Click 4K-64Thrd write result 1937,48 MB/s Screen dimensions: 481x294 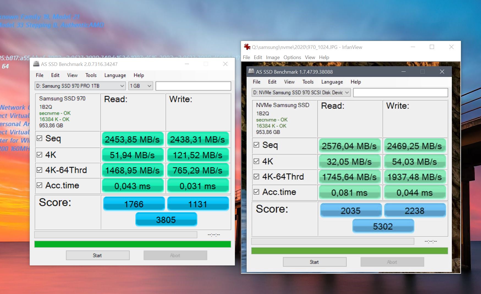click(x=415, y=177)
